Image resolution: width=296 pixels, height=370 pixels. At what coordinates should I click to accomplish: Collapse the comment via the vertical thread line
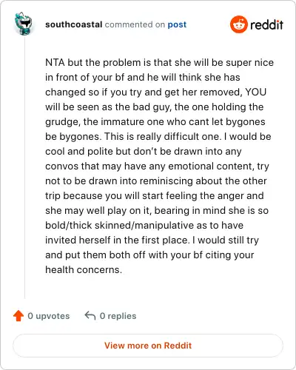[x=24, y=168]
